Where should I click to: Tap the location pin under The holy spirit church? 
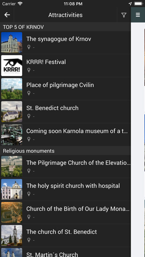(x=29, y=194)
